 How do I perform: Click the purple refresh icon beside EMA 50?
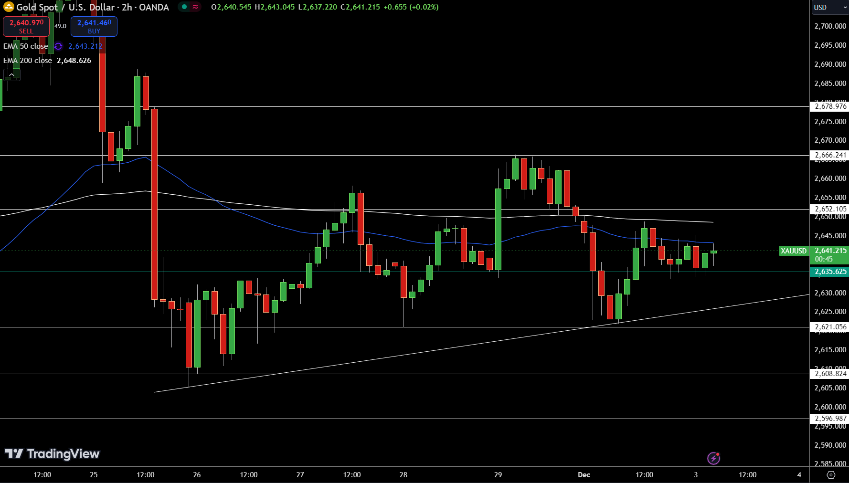pos(58,46)
